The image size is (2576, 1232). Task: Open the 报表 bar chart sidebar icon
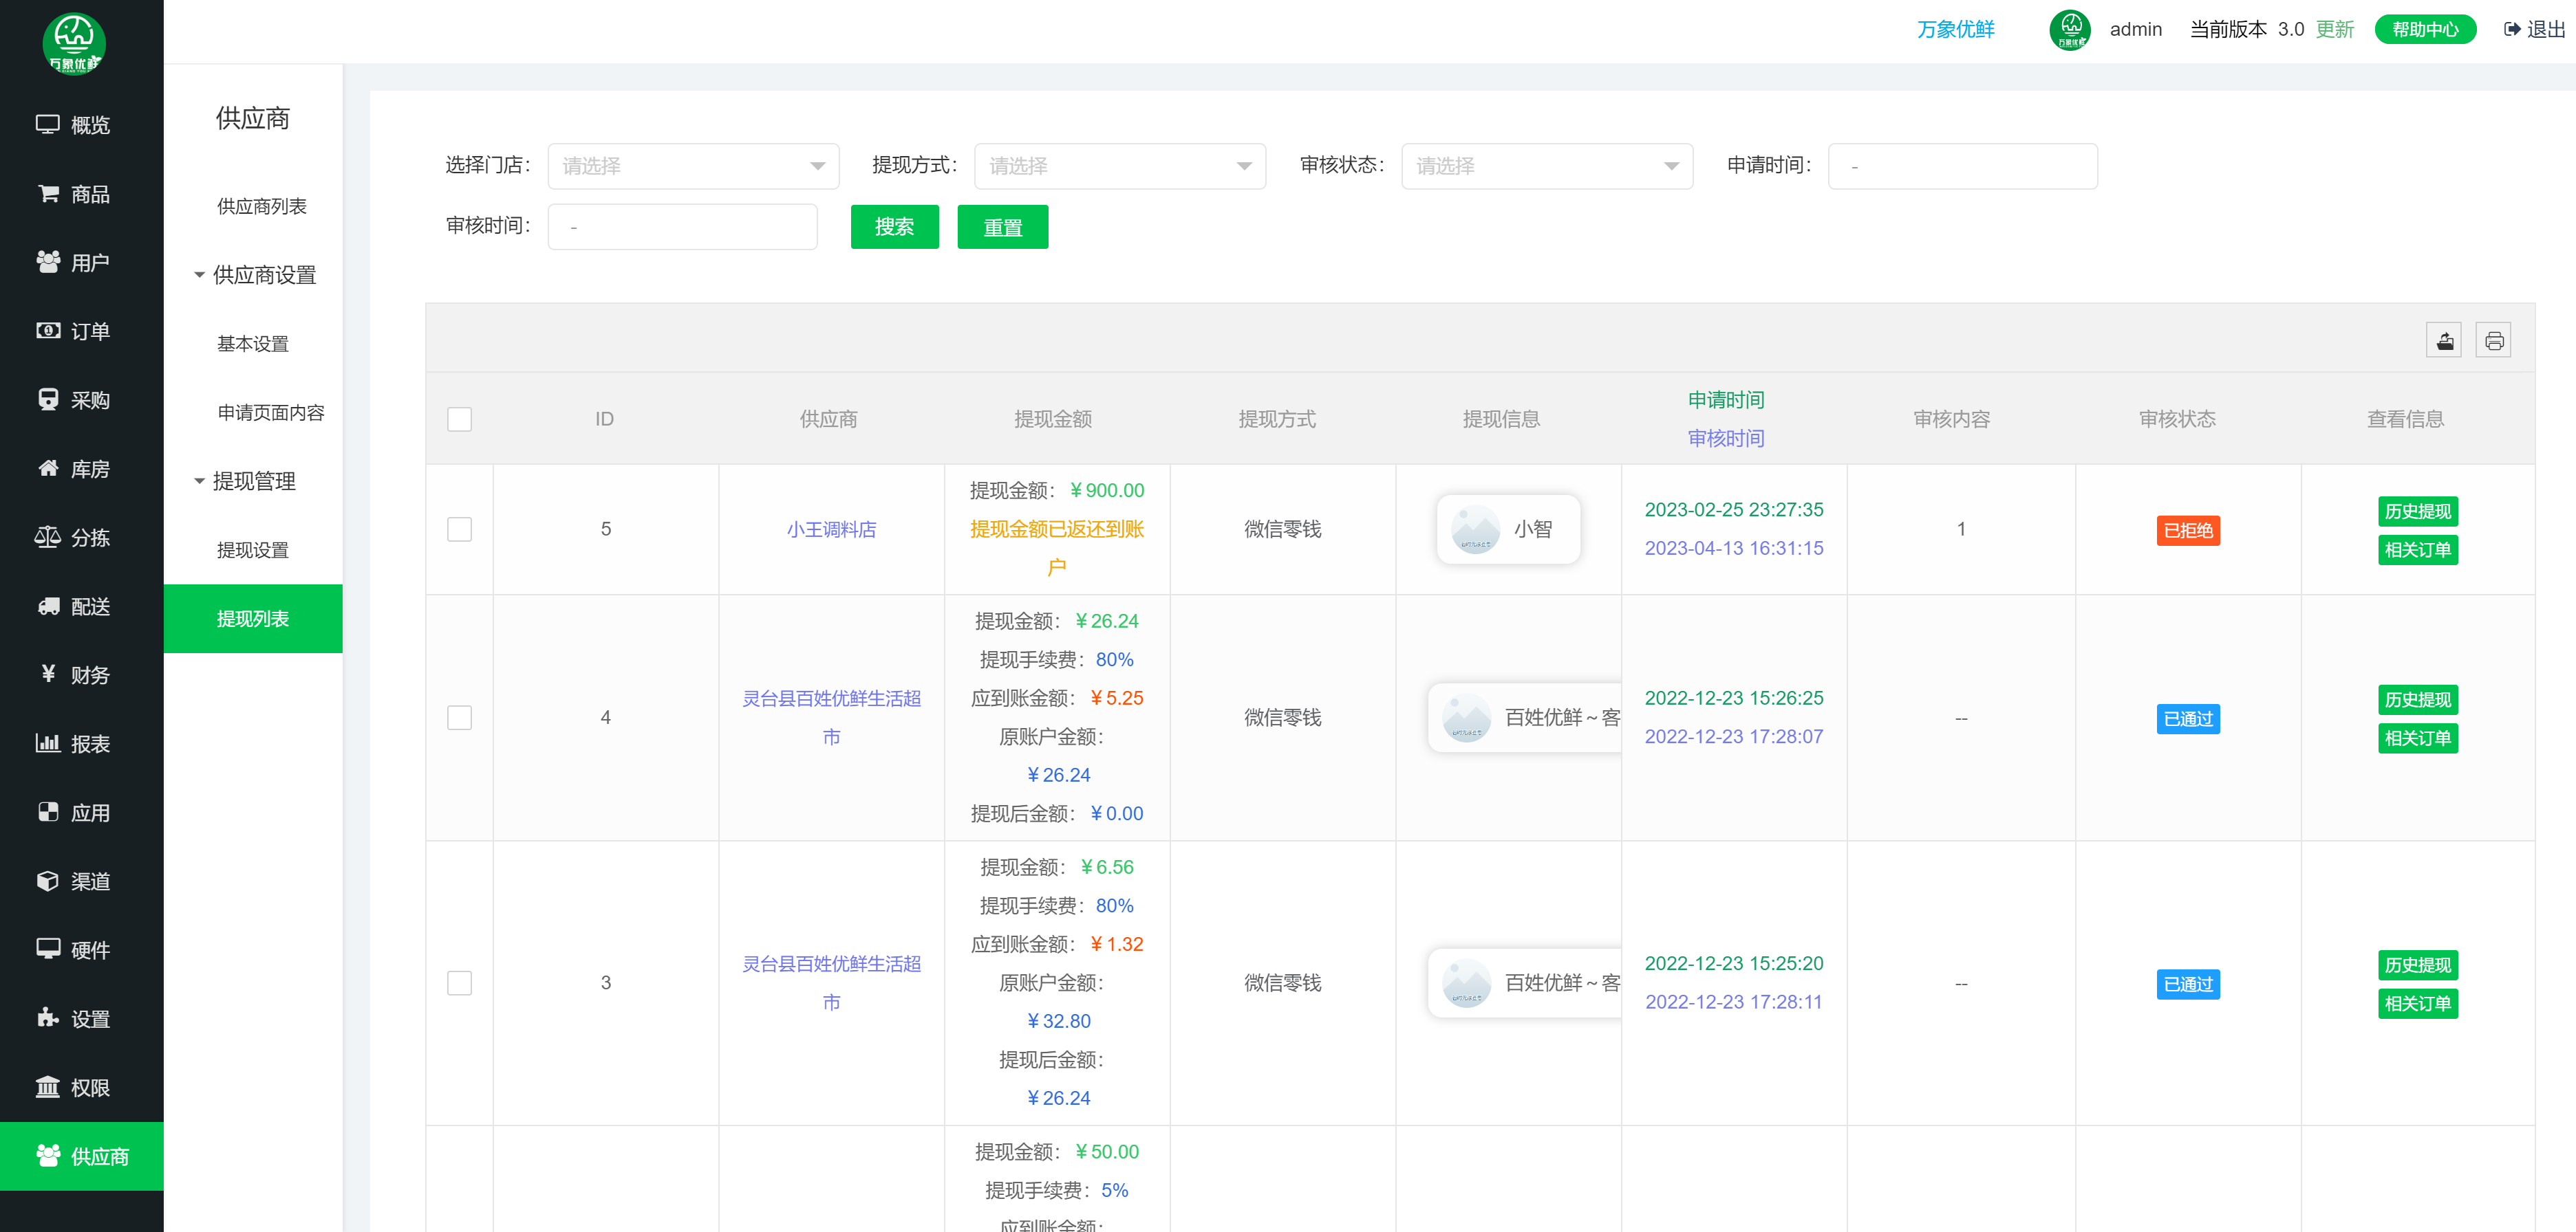[x=48, y=743]
